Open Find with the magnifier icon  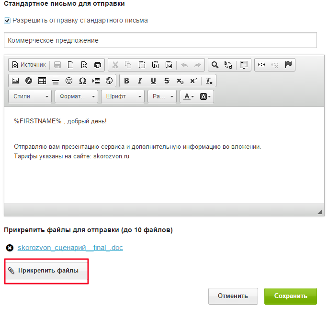tap(215, 65)
